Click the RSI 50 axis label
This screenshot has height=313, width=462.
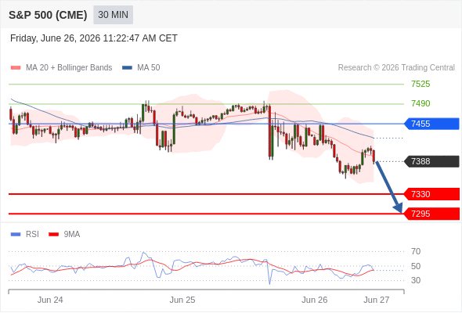tap(416, 266)
